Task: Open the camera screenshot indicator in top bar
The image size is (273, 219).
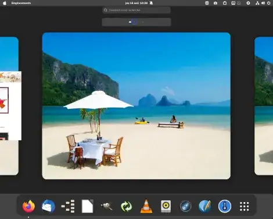Action: (215, 3)
